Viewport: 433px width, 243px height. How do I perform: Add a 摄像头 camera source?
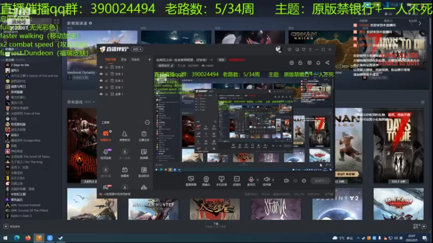click(x=206, y=181)
